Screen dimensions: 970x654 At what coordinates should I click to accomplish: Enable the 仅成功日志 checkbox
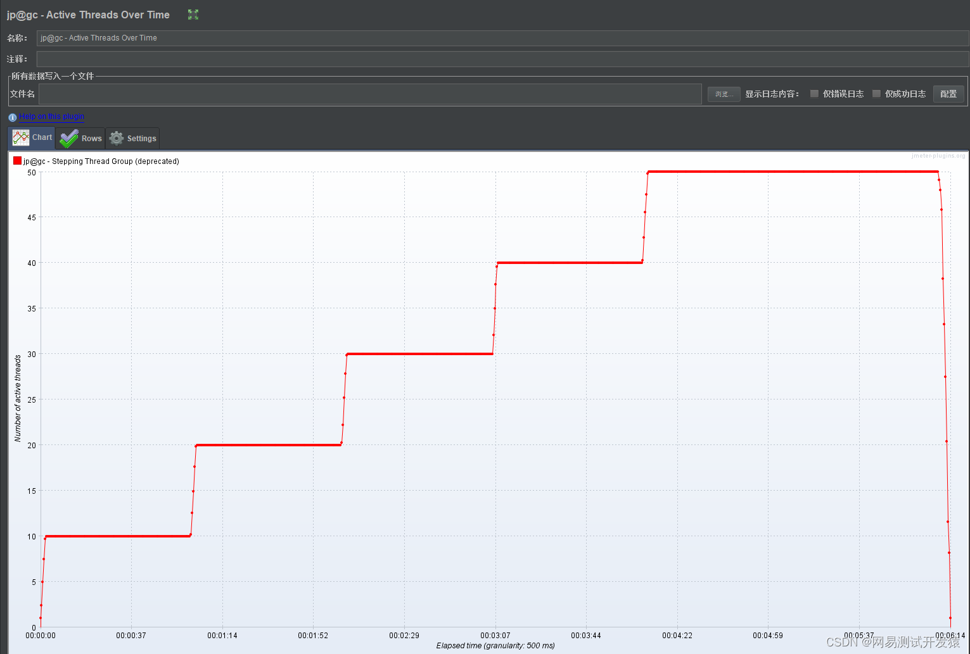(x=877, y=94)
